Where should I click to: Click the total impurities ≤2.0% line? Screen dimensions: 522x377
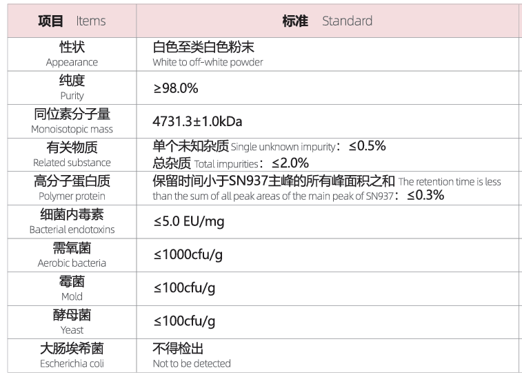pyautogui.click(x=230, y=163)
